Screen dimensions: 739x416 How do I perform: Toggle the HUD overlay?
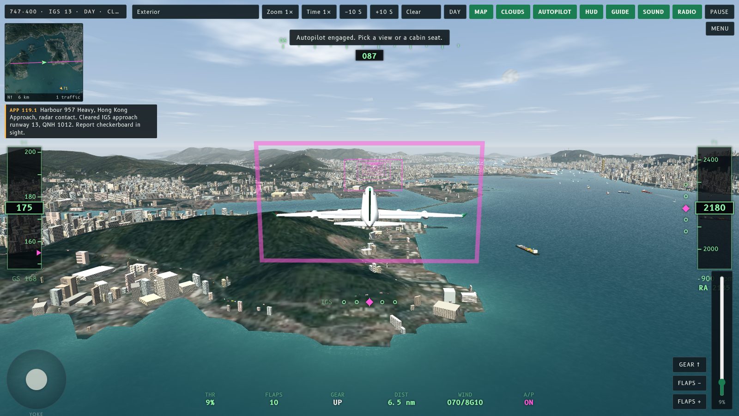(591, 12)
